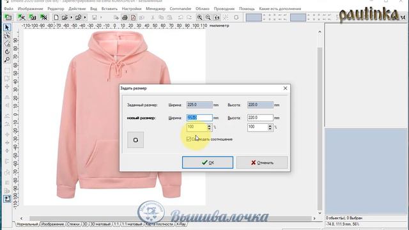Viewport: 409px width, 230px height.
Task: Click the second open-folder icon with pencil
Action: (x=78, y=17)
